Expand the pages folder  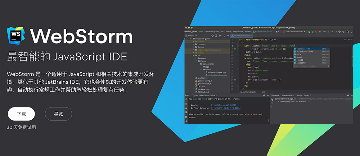tap(196, 58)
